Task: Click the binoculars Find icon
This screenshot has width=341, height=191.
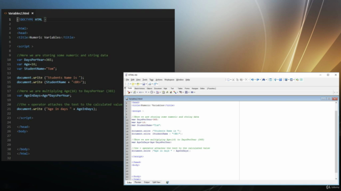Action: tap(264, 80)
